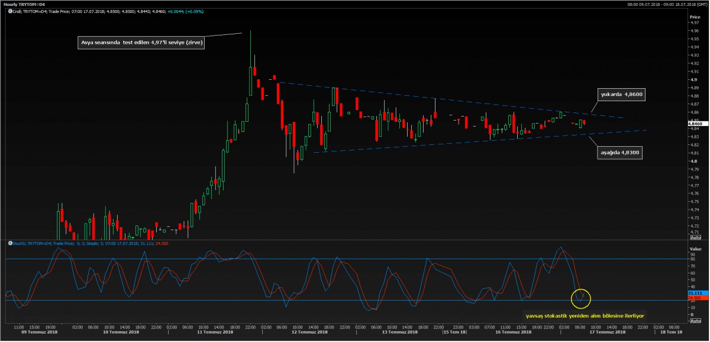This screenshot has height=342, width=710.
Task: Select the yukarıda 4,8600 annotation label
Action: 622,94
